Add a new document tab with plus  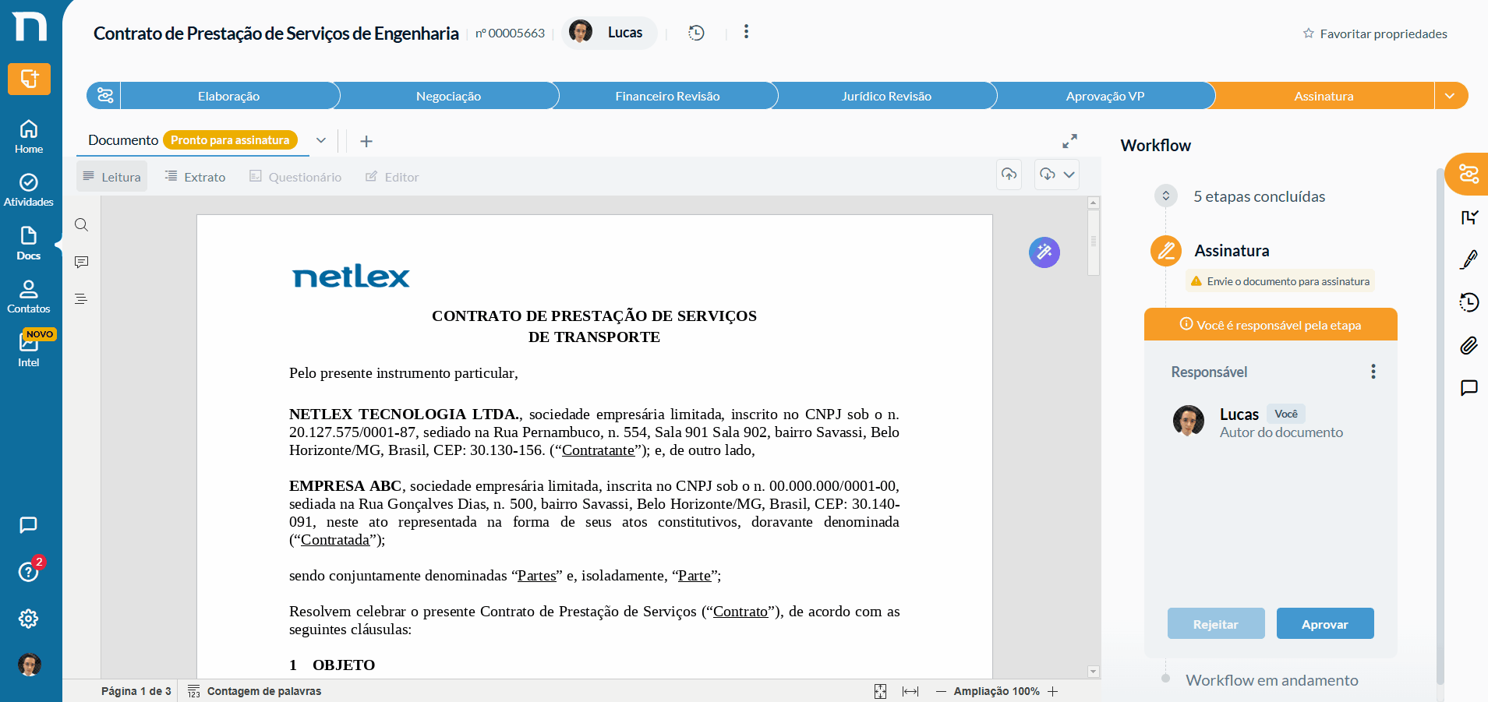(x=366, y=141)
